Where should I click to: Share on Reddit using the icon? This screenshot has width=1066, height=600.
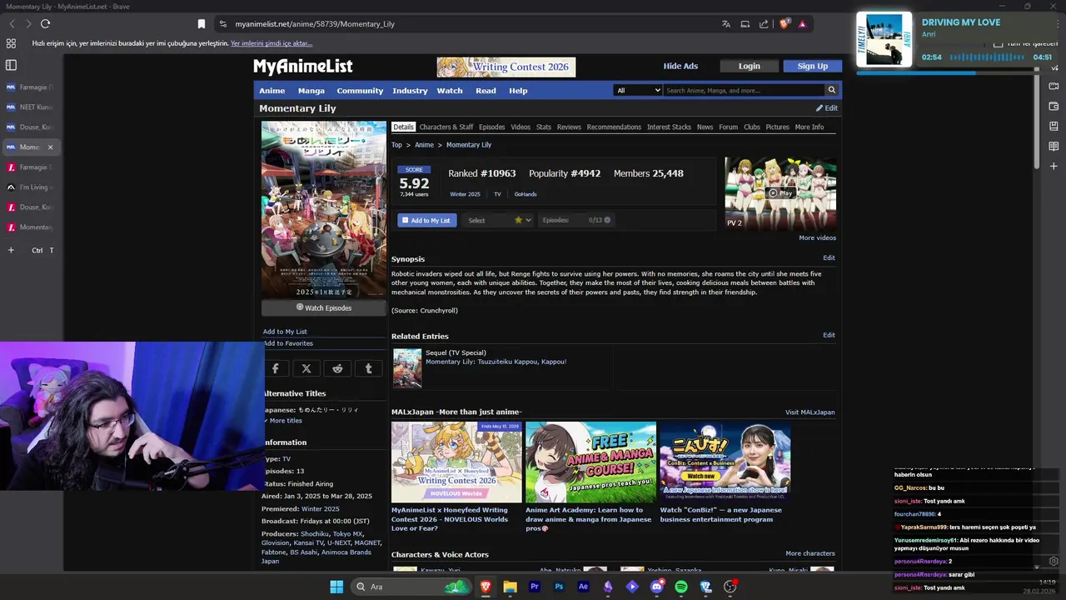(x=337, y=368)
